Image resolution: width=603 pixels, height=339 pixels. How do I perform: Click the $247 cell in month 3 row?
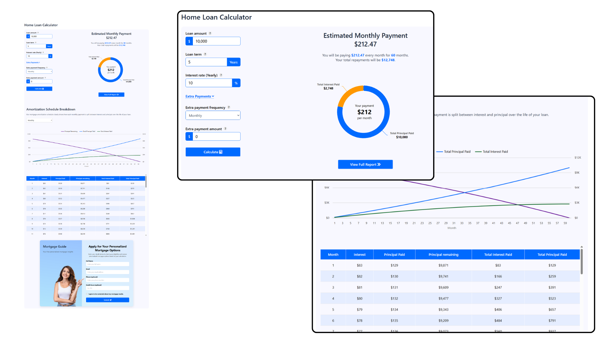tap(498, 288)
